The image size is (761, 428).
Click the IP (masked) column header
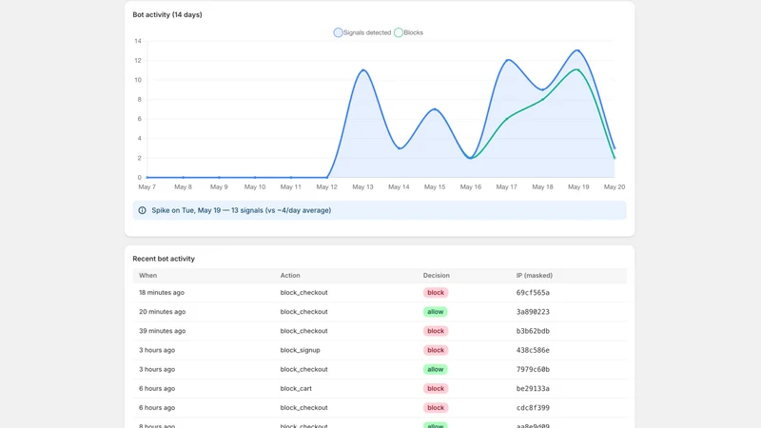click(x=535, y=275)
